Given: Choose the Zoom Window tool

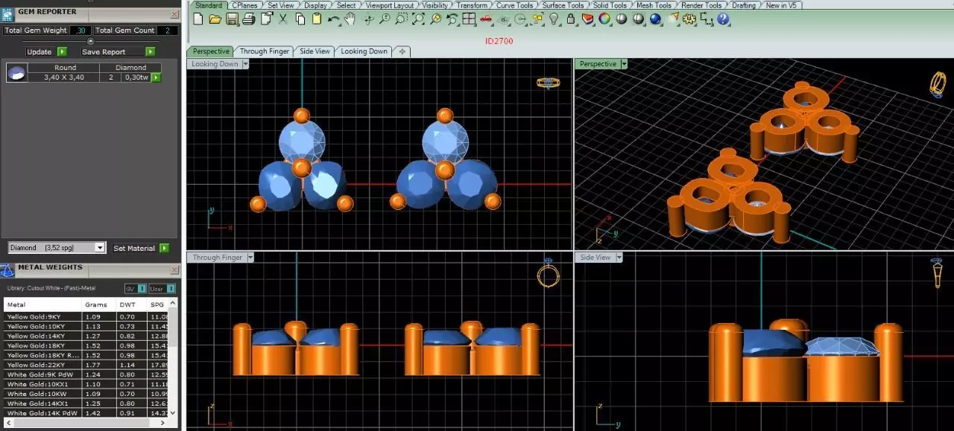Looking at the screenshot, I should 401,19.
